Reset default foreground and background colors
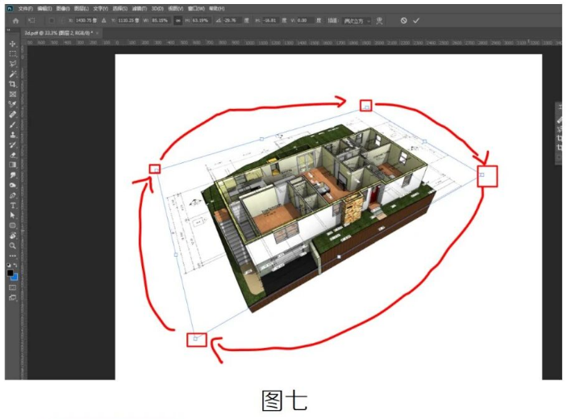 click(9, 266)
